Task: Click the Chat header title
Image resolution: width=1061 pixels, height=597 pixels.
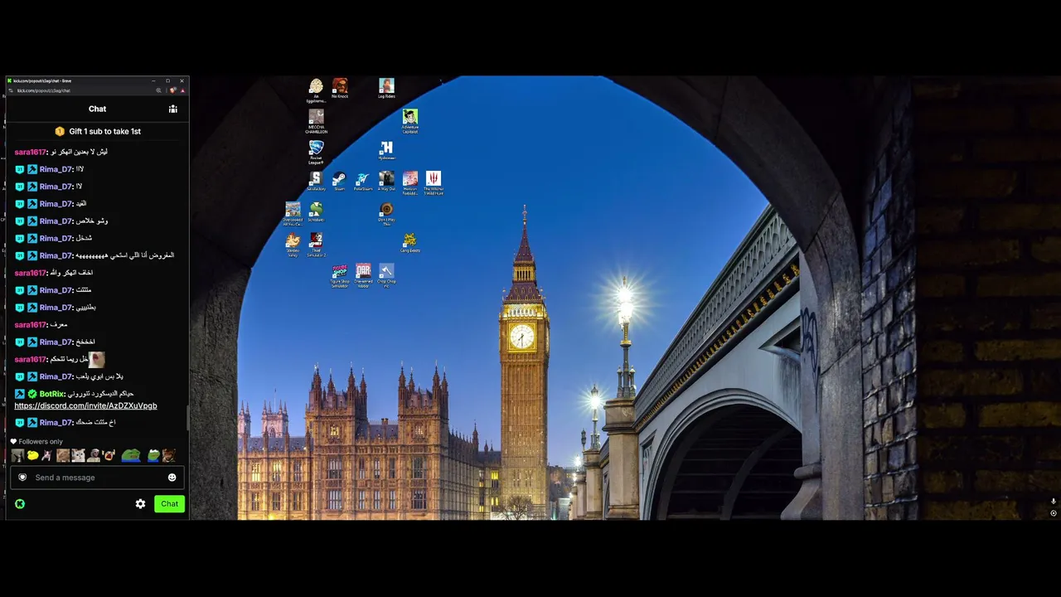Action: coord(98,109)
